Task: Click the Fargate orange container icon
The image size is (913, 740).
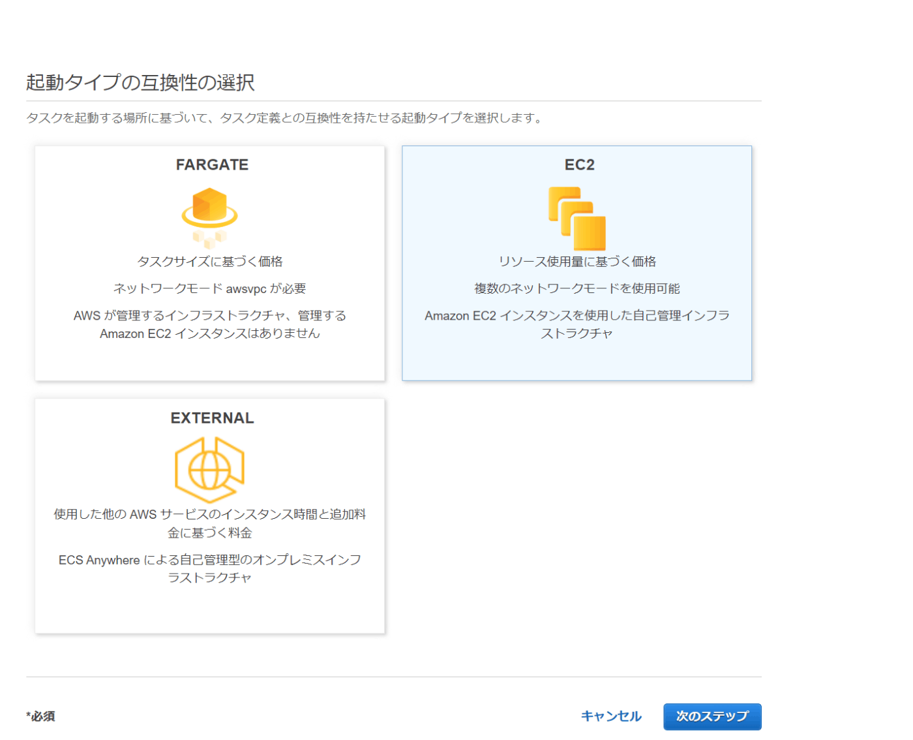Action: point(209,218)
